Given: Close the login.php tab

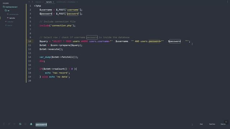Looking at the screenshot, I should click(53, 2).
